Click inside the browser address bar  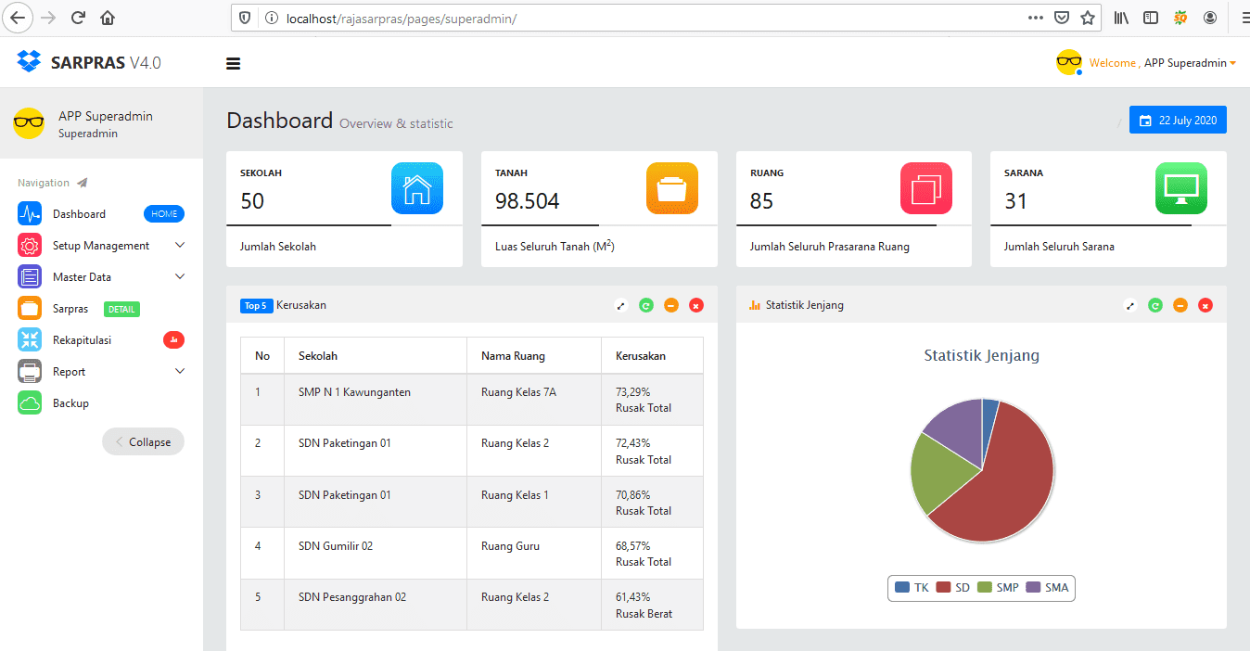click(556, 17)
